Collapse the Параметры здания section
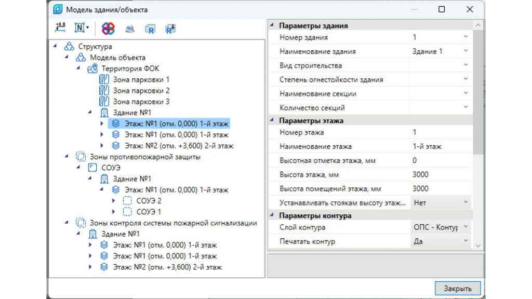Viewport: 532px width, 299px height. pyautogui.click(x=272, y=25)
